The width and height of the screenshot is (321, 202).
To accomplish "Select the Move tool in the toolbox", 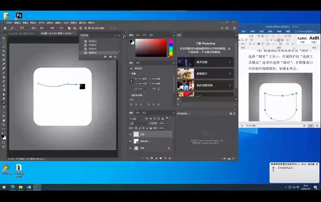I will [4, 38].
